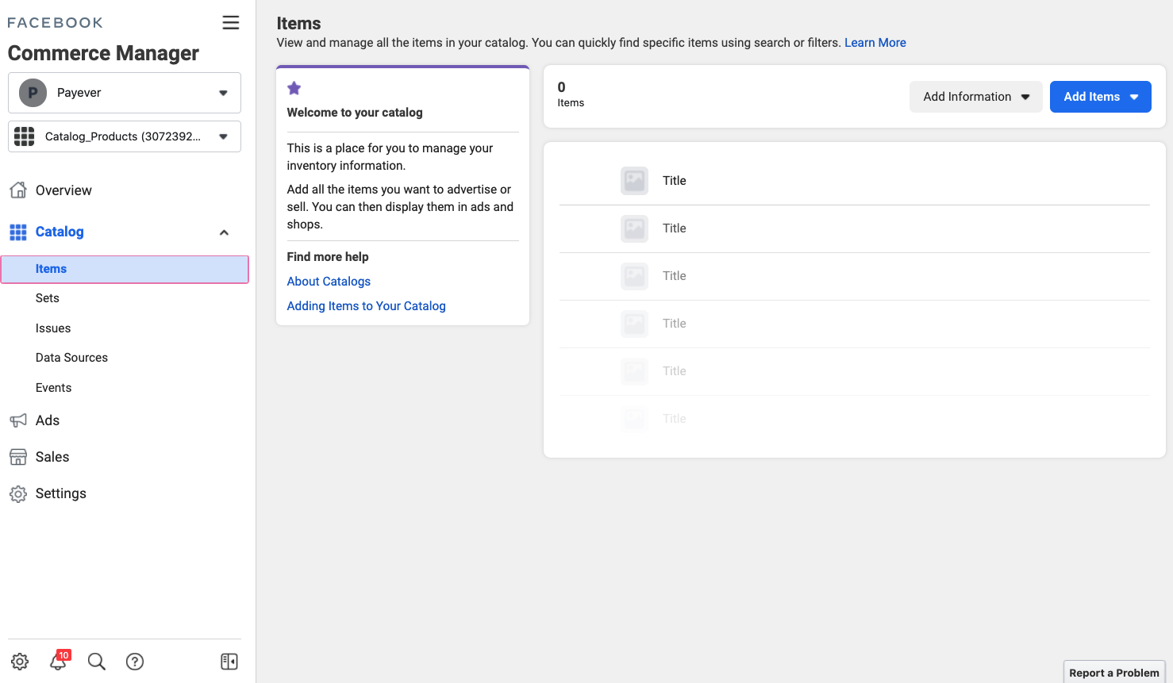The image size is (1173, 683).
Task: Open the hamburger menu icon
Action: [231, 22]
